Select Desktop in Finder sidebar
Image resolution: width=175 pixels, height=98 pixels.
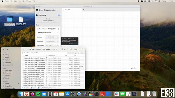point(7,76)
